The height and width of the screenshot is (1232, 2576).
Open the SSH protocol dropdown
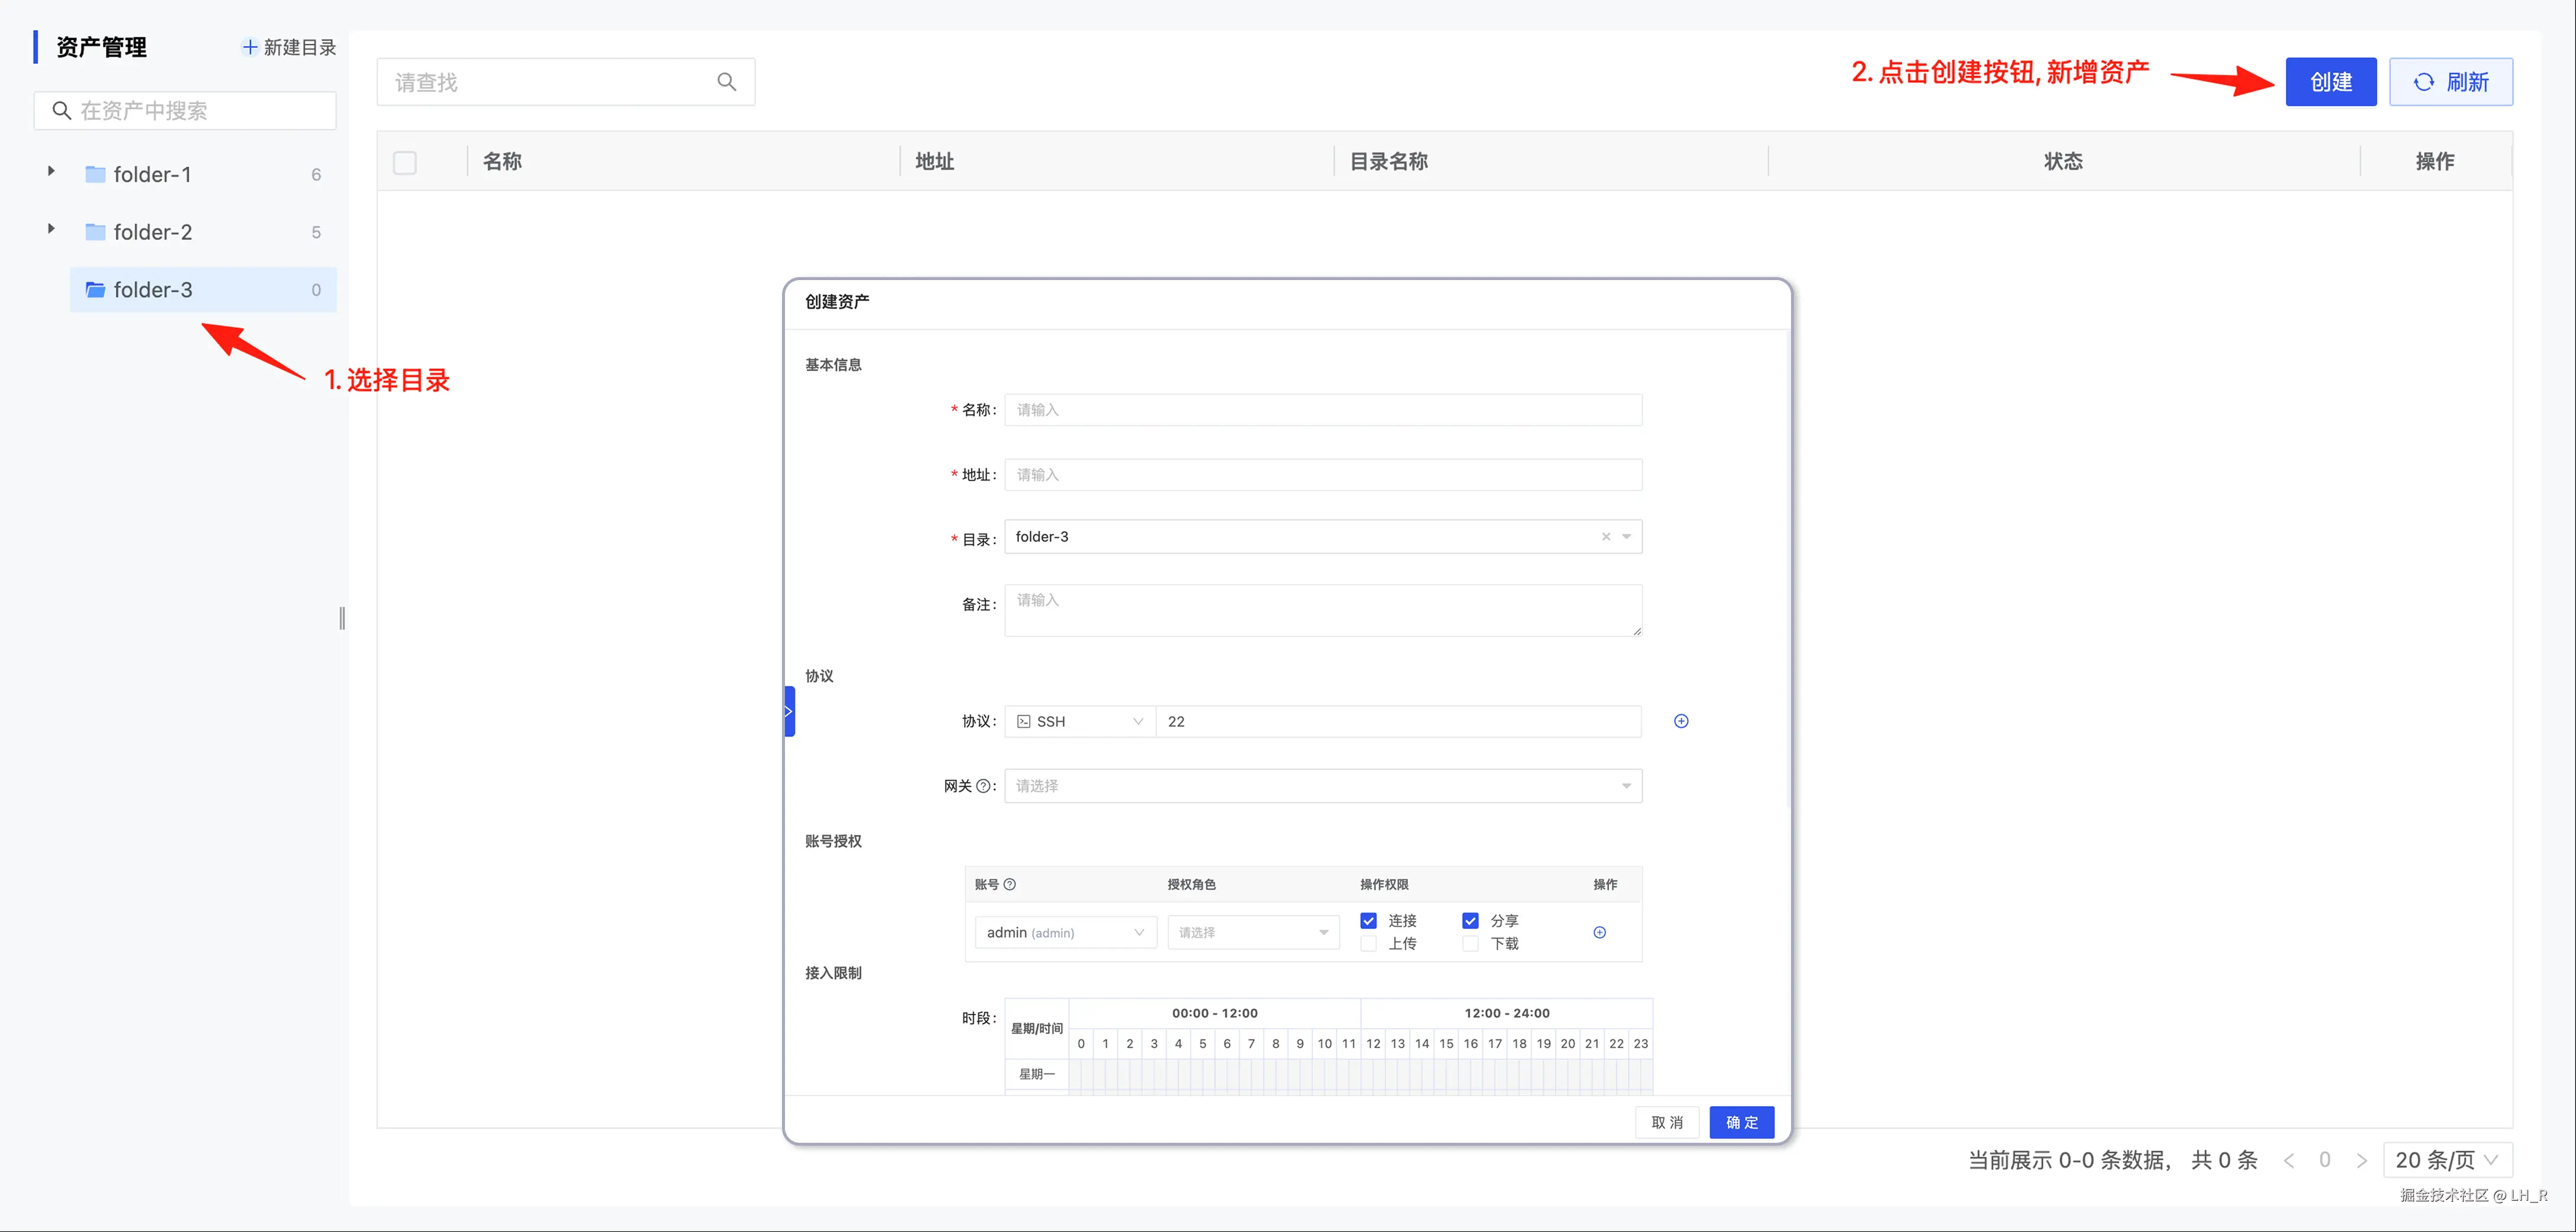[x=1080, y=721]
